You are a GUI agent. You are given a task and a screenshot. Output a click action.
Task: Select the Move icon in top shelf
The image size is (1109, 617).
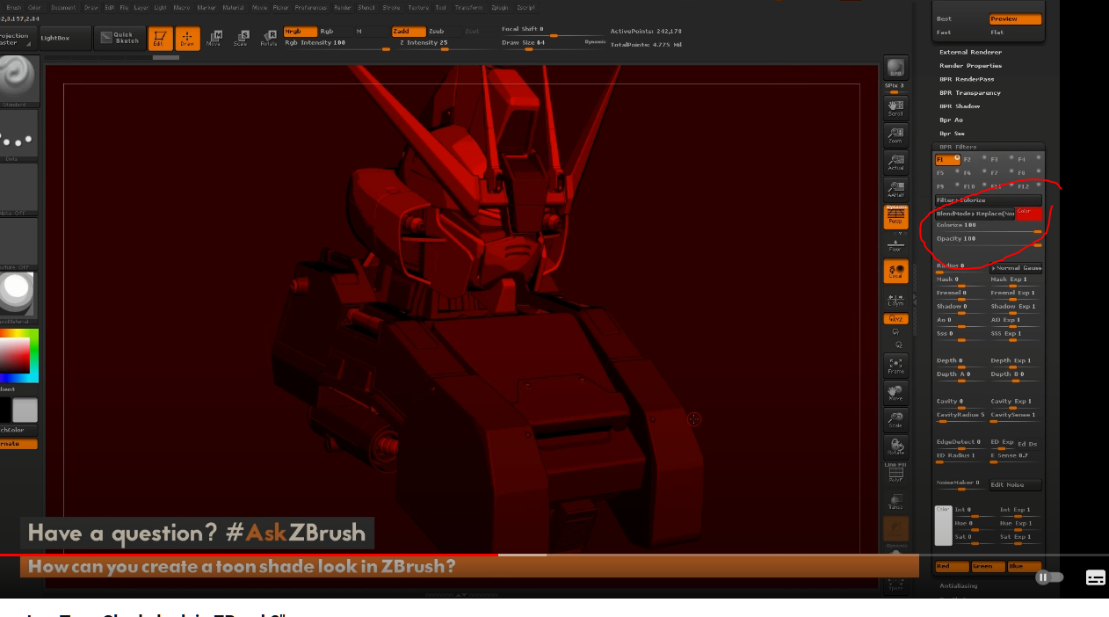pos(214,38)
